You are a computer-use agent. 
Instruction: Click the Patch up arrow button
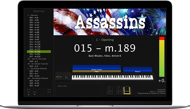click(29, 92)
